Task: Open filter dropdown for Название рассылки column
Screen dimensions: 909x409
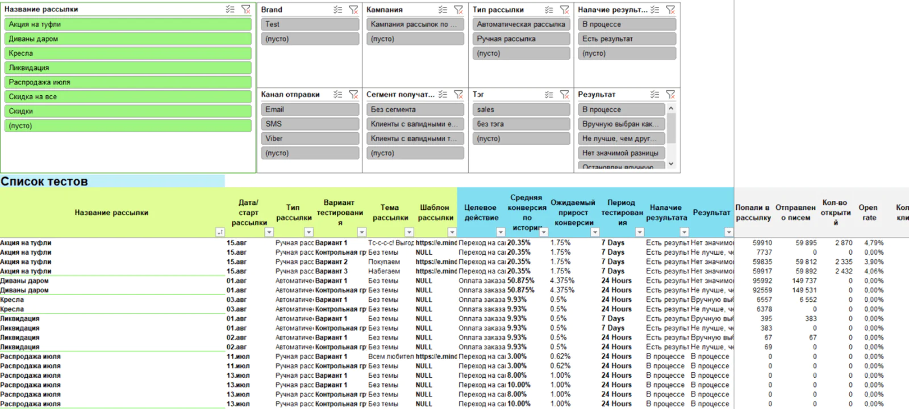Action: pos(220,232)
